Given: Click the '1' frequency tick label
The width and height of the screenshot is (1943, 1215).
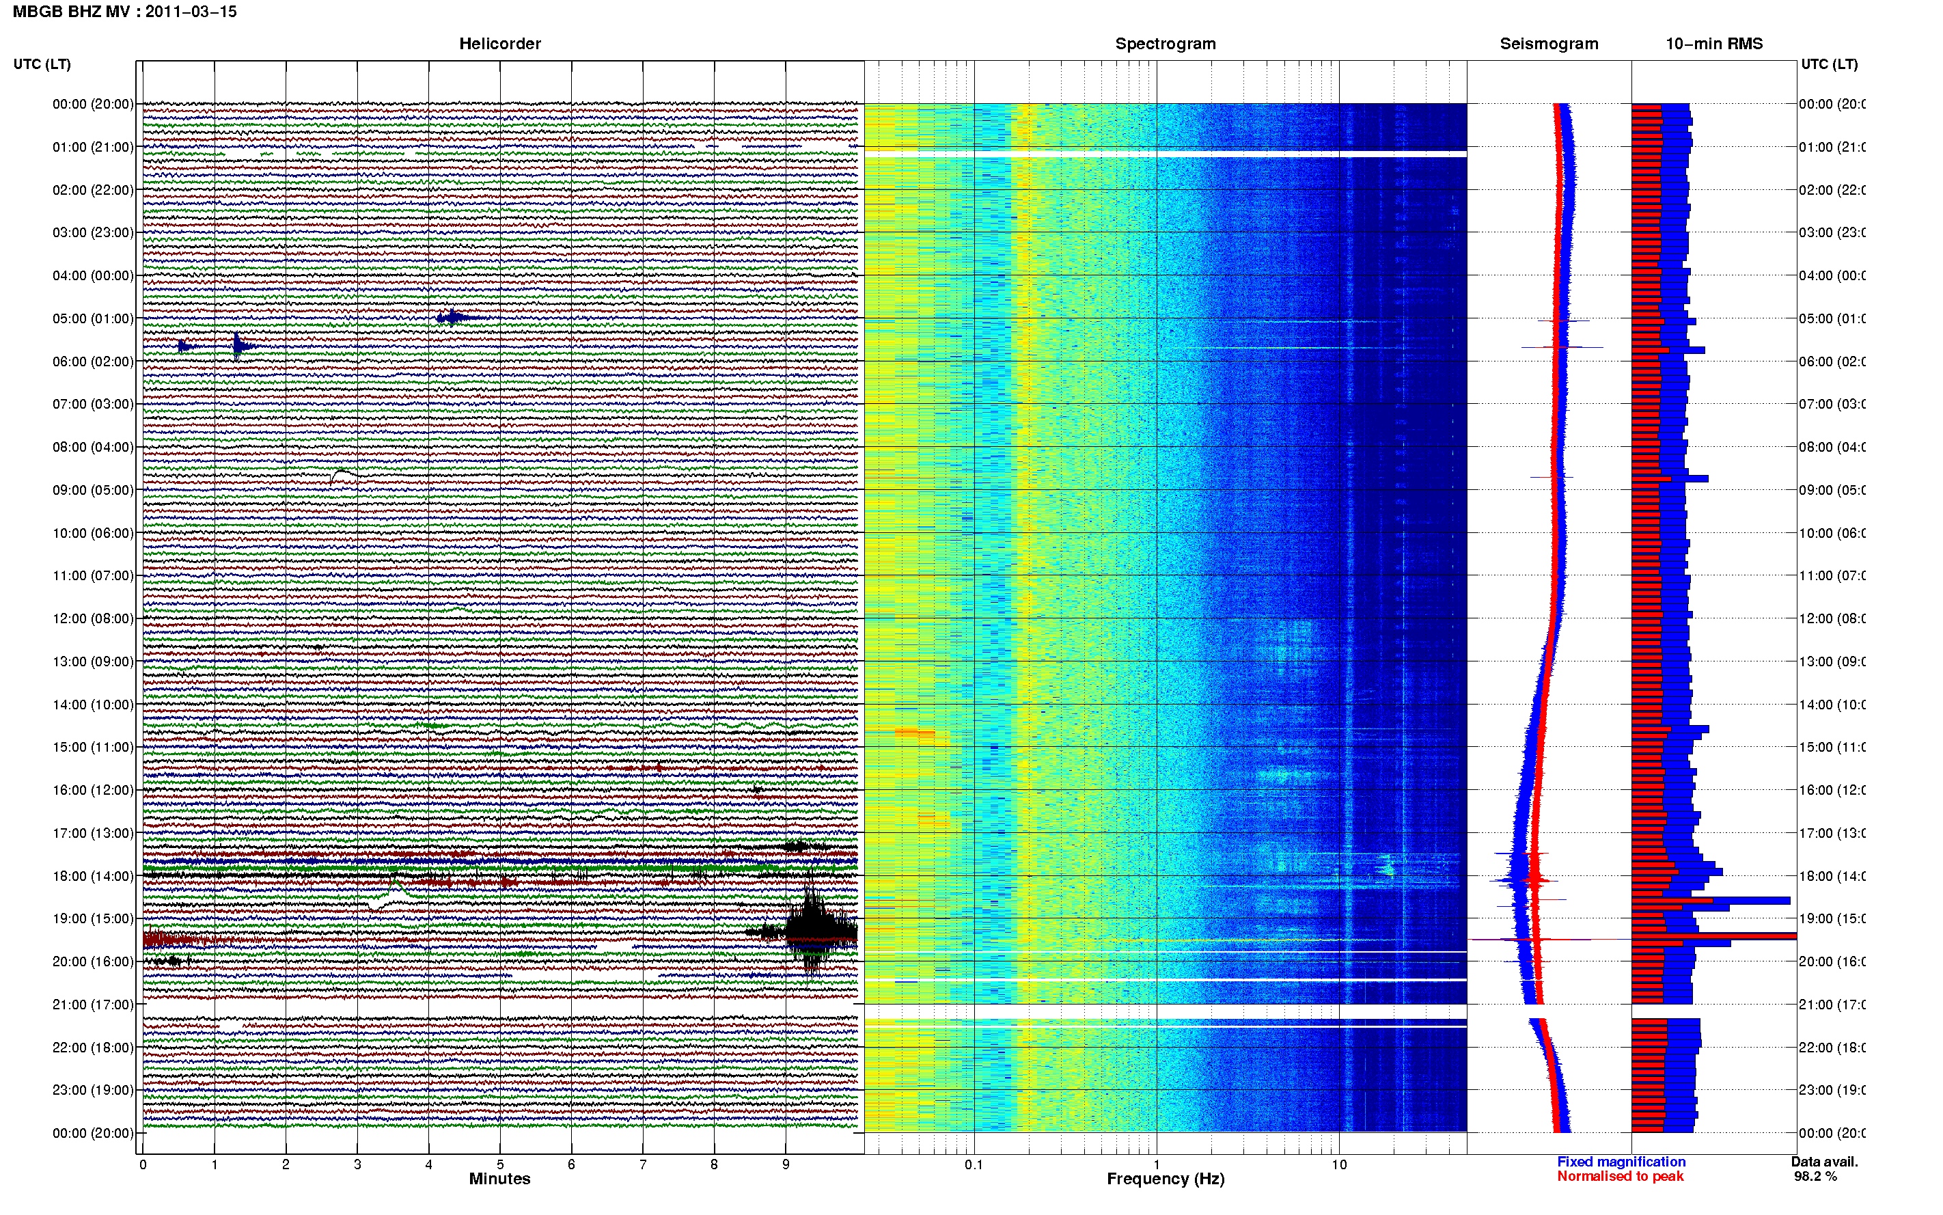Looking at the screenshot, I should [1157, 1164].
